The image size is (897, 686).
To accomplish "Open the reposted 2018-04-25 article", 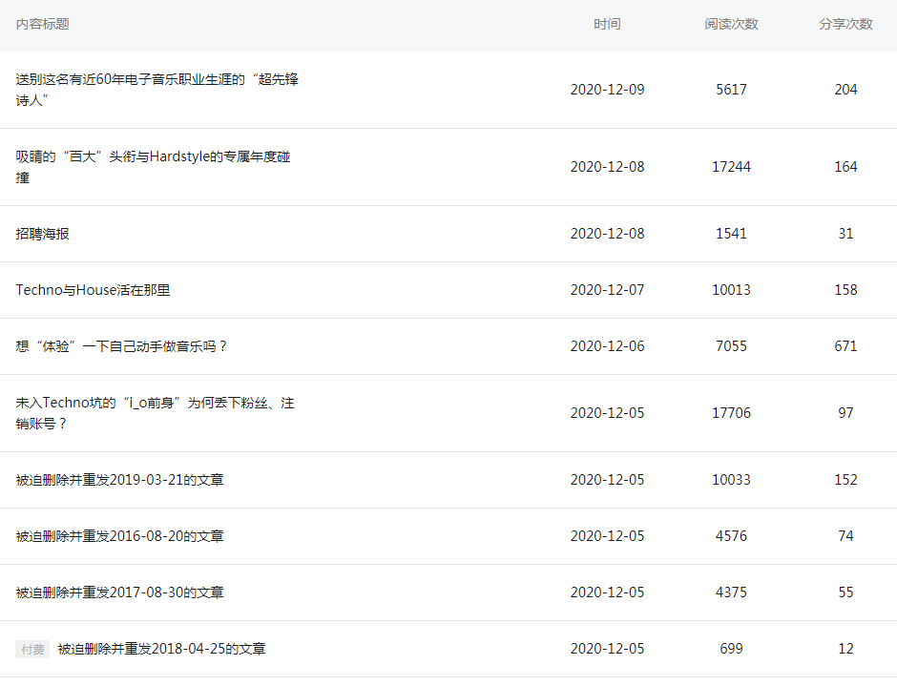I will [162, 649].
